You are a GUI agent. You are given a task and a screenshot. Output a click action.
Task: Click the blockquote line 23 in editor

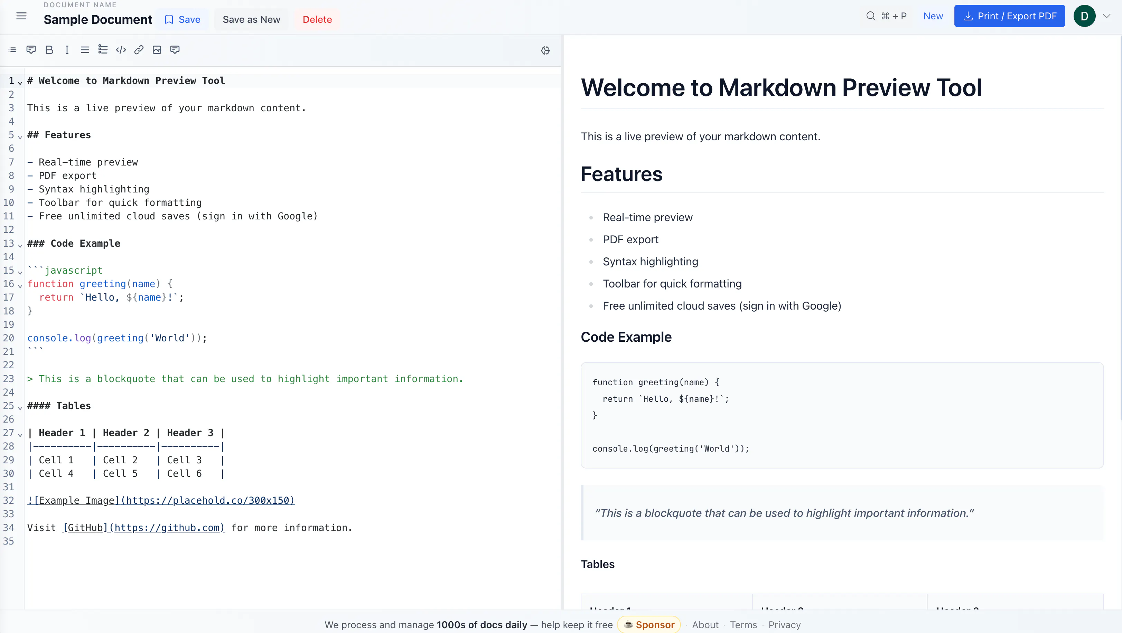(x=245, y=379)
